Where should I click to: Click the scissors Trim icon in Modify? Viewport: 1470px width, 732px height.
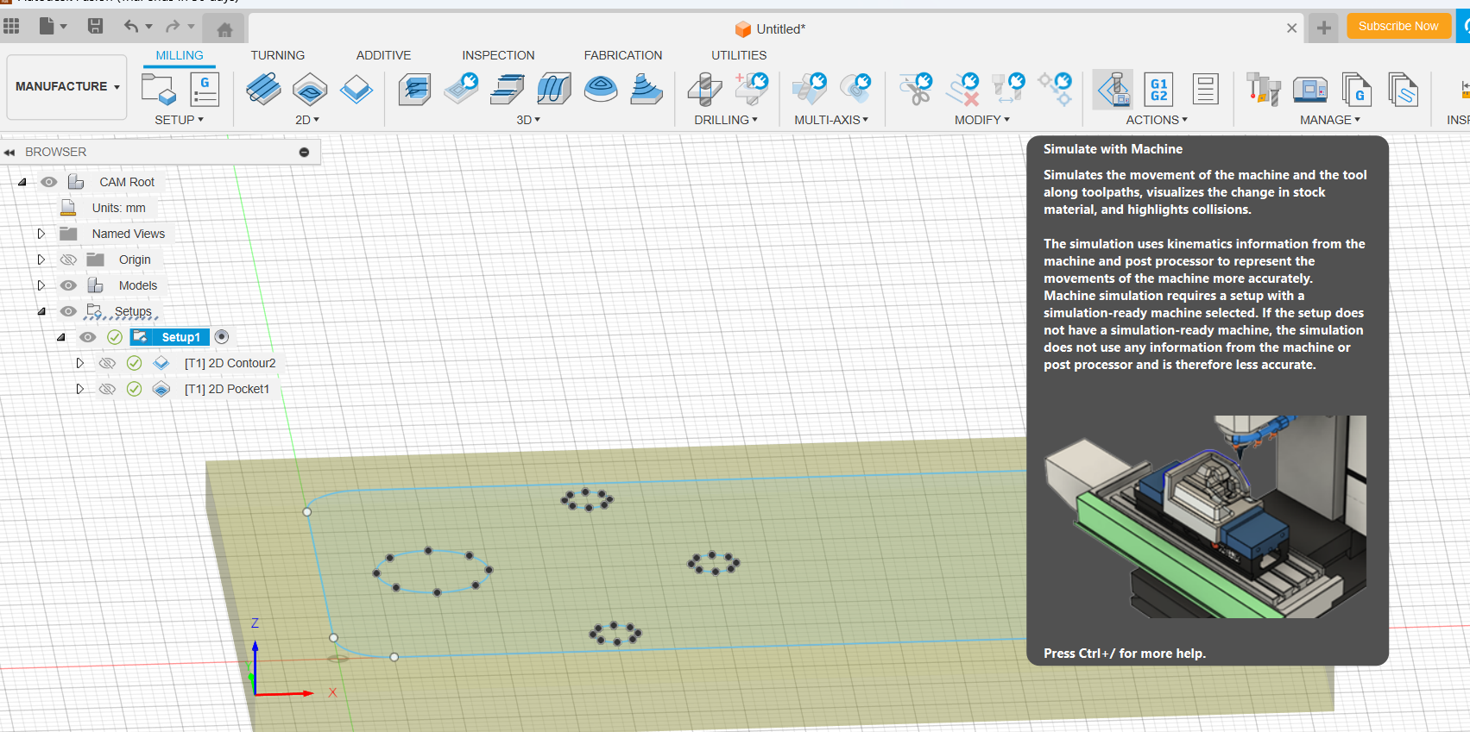pos(916,88)
